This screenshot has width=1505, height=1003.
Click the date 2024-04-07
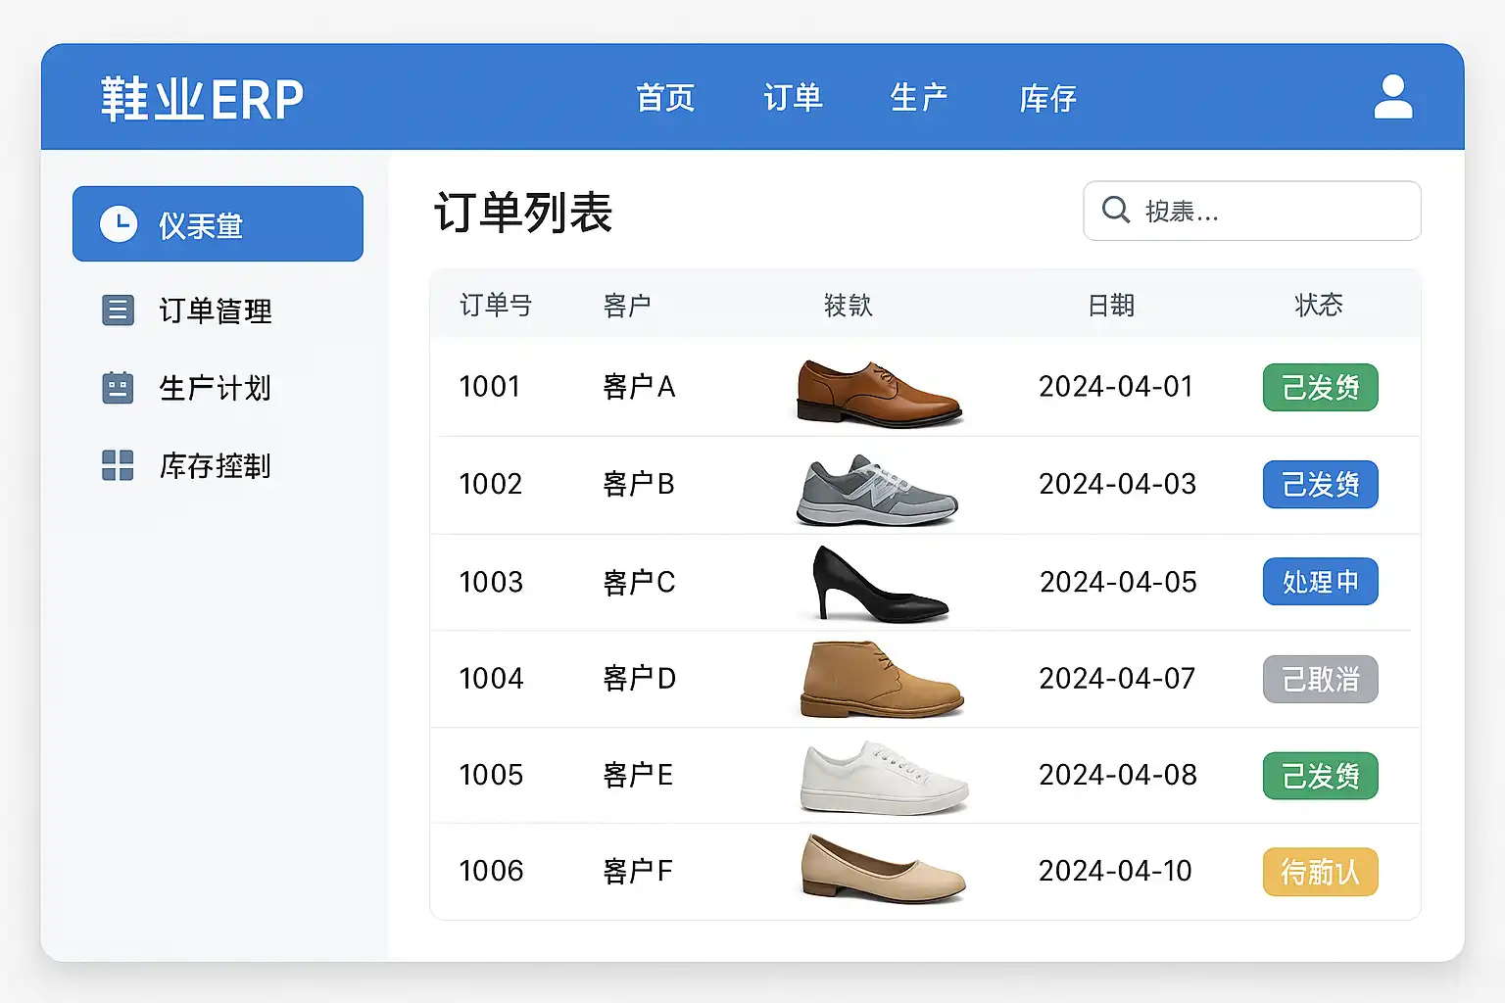[1117, 678]
